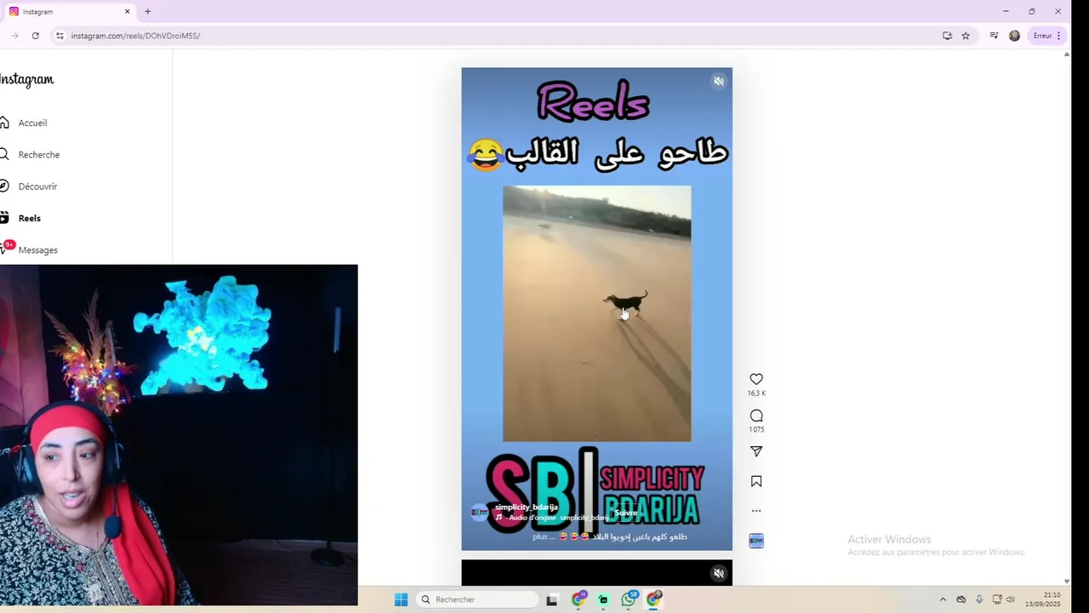1089x613 pixels.
Task: Select Reels in the Instagram sidebar
Action: (x=29, y=218)
